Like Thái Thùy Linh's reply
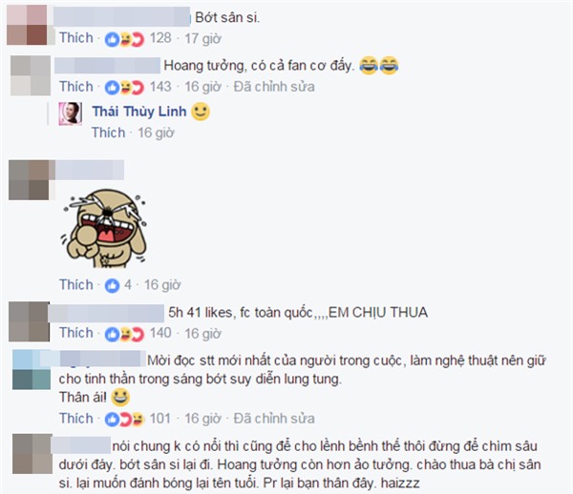Viewport: 573px width, 494px height. pos(109,133)
